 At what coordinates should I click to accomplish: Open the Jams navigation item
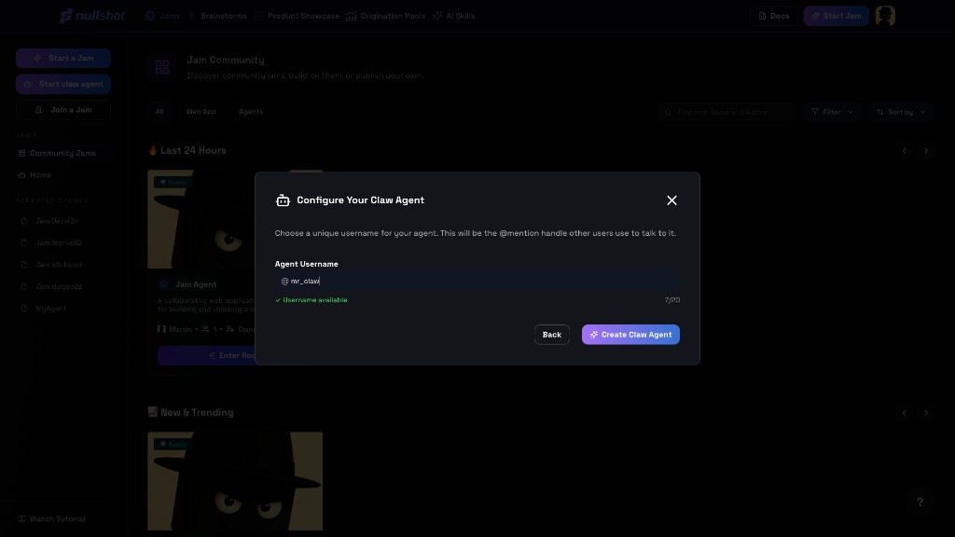pos(162,16)
